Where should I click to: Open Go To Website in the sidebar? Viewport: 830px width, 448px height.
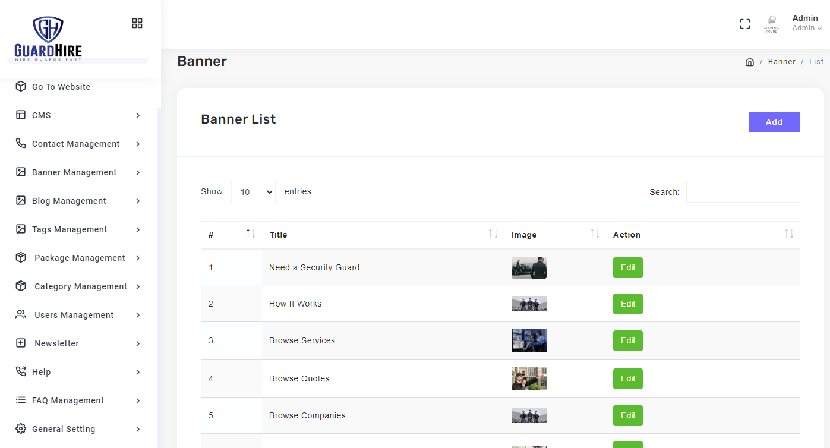[61, 87]
